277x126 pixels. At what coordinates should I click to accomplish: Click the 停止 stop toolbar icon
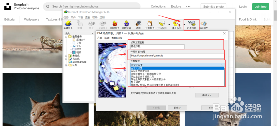point(91,25)
